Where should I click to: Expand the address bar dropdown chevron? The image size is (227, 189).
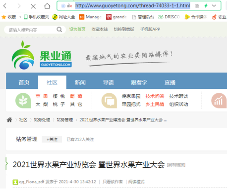(214, 6)
